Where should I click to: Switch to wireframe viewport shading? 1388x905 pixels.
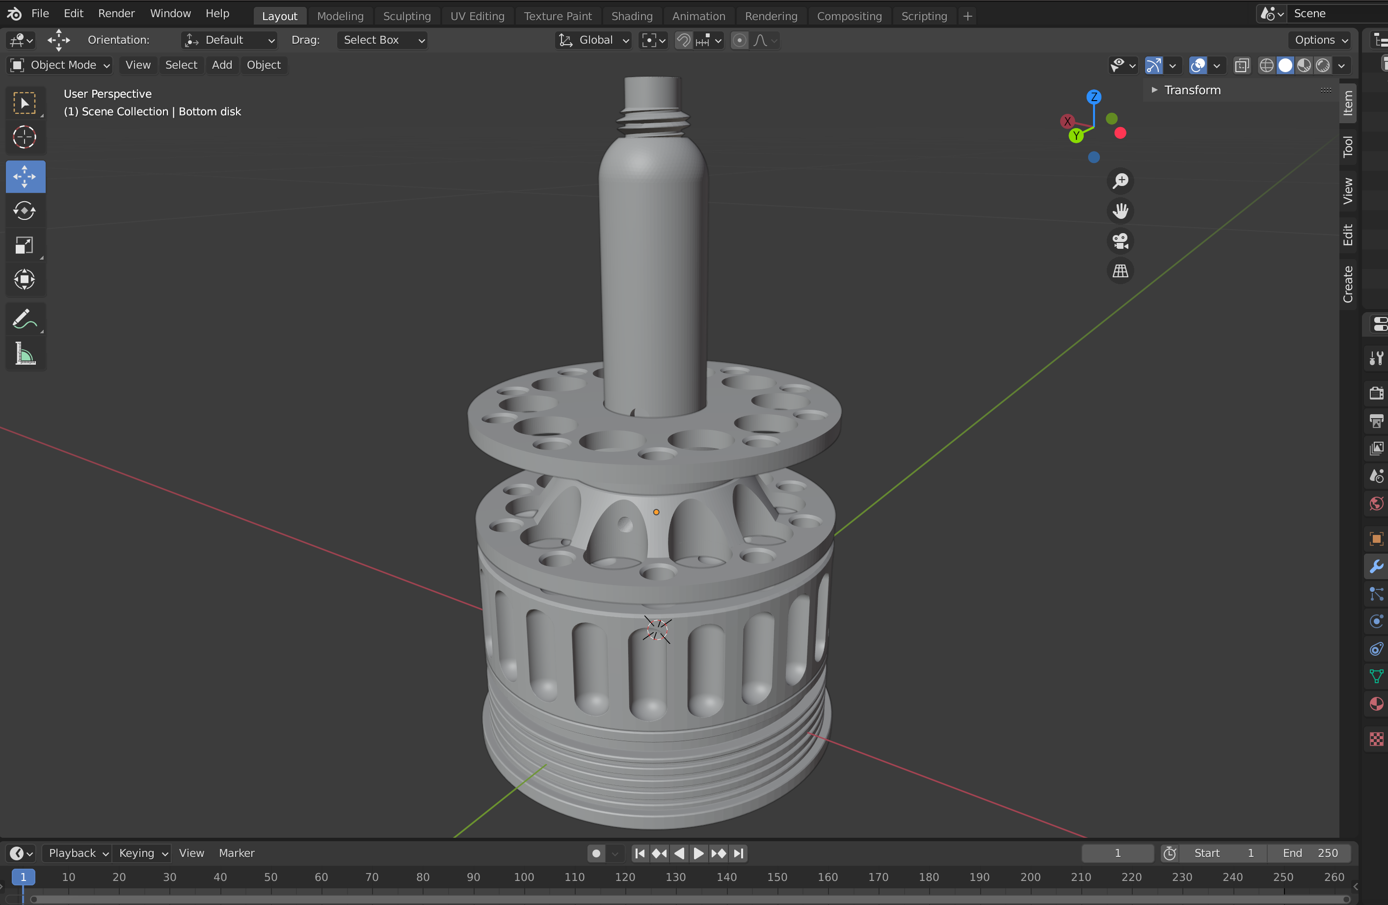(1266, 65)
